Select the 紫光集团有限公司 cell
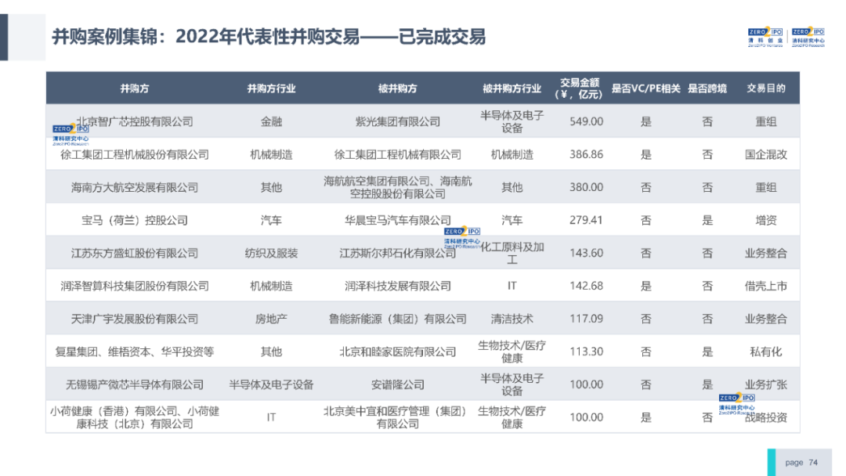 [398, 122]
